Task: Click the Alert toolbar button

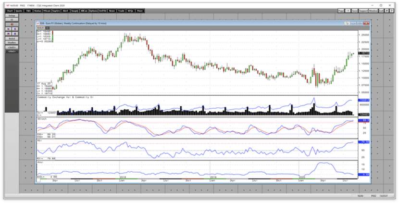Action: (65, 11)
